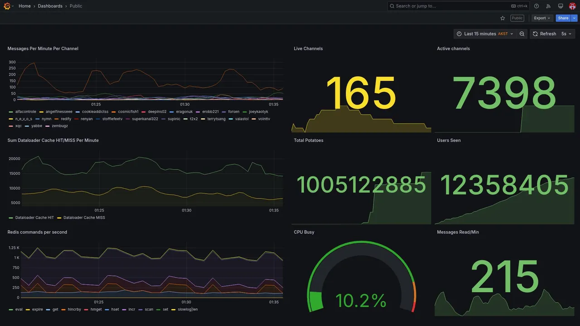The height and width of the screenshot is (326, 580).
Task: Open the Share options arrow
Action: 575,18
